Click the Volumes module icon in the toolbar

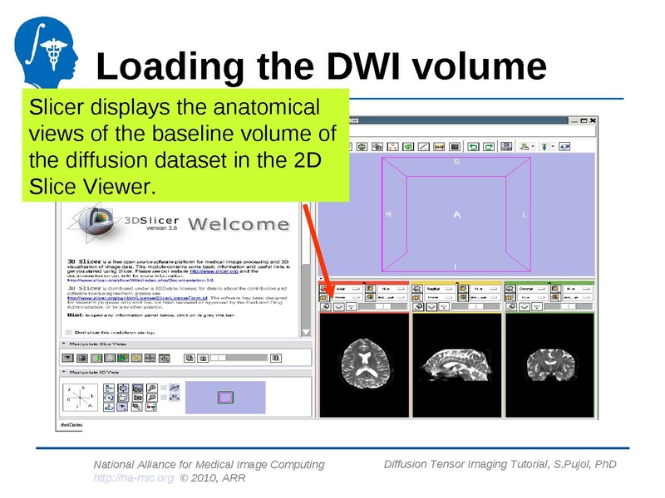click(377, 147)
